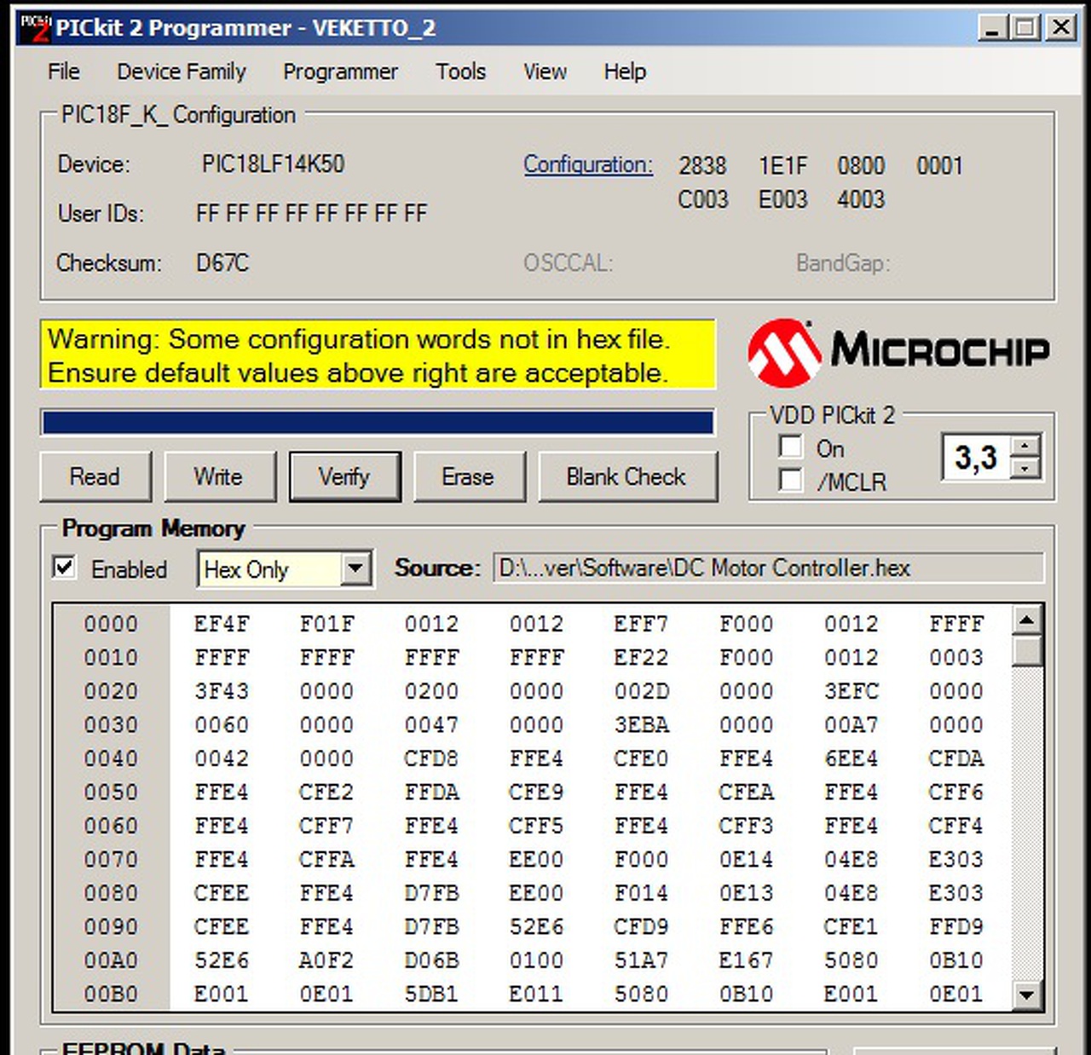Viewport: 1091px width, 1055px height.
Task: Click memory cell CFF6
Action: (956, 793)
